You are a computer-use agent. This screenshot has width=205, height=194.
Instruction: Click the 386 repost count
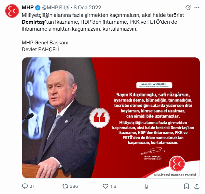point(74,186)
